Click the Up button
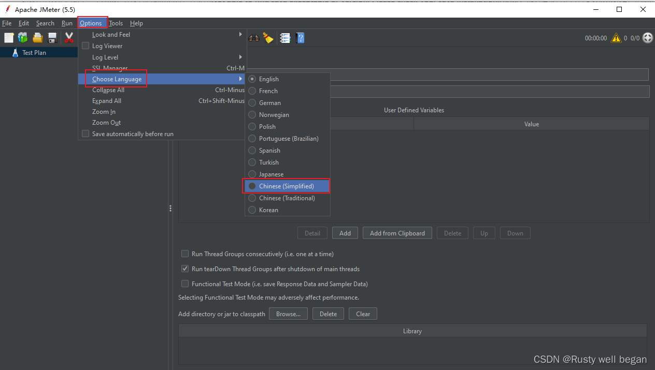The width and height of the screenshot is (655, 370). point(484,233)
